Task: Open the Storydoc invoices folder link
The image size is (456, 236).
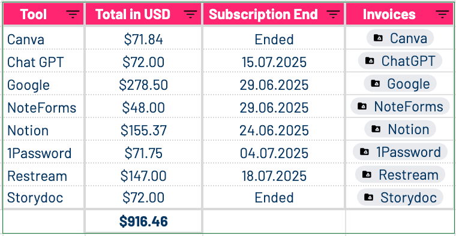Action: point(400,198)
